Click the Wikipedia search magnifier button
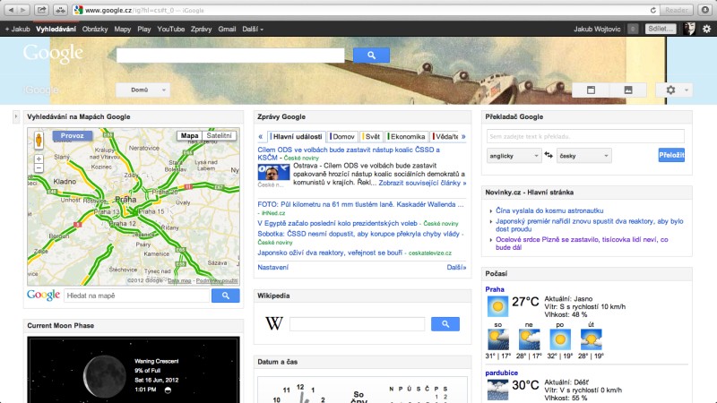The image size is (717, 403). pos(445,324)
